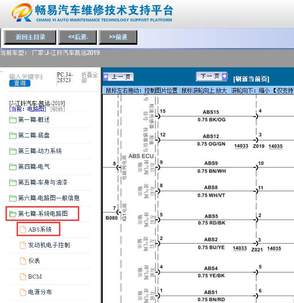Expand the 第一篇-概述 folder
Screen dimensions: 294x303
(34, 120)
